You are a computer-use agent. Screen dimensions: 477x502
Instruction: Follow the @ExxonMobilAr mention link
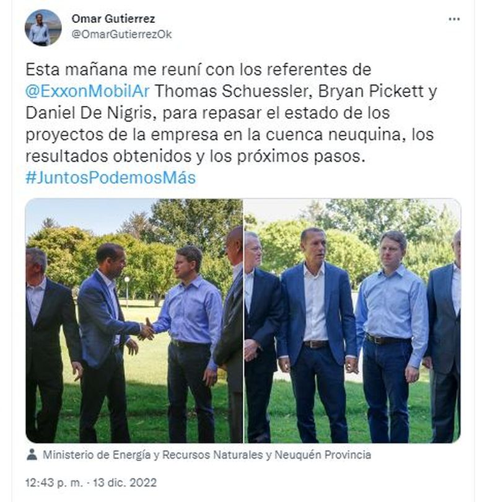pos(87,91)
